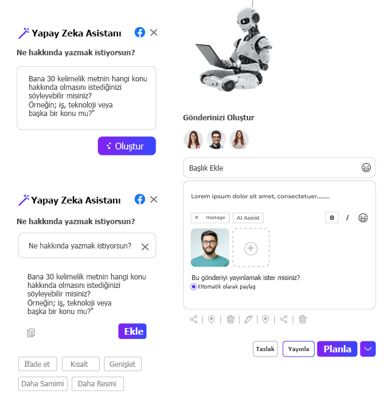Click the Oluştur generate button
389x407 pixels.
[126, 146]
